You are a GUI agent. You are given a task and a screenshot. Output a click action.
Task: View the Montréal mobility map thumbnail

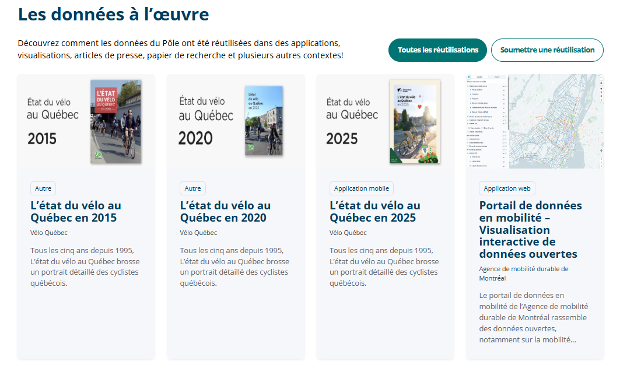[535, 122]
